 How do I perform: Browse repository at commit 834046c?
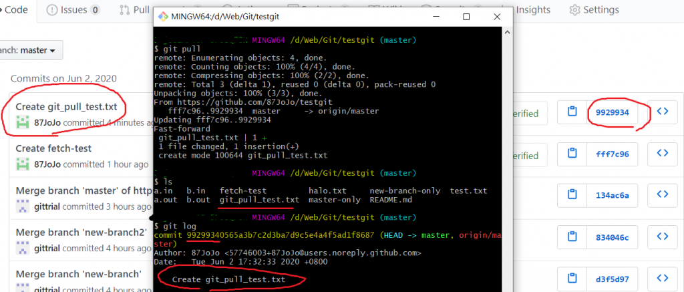click(x=662, y=237)
